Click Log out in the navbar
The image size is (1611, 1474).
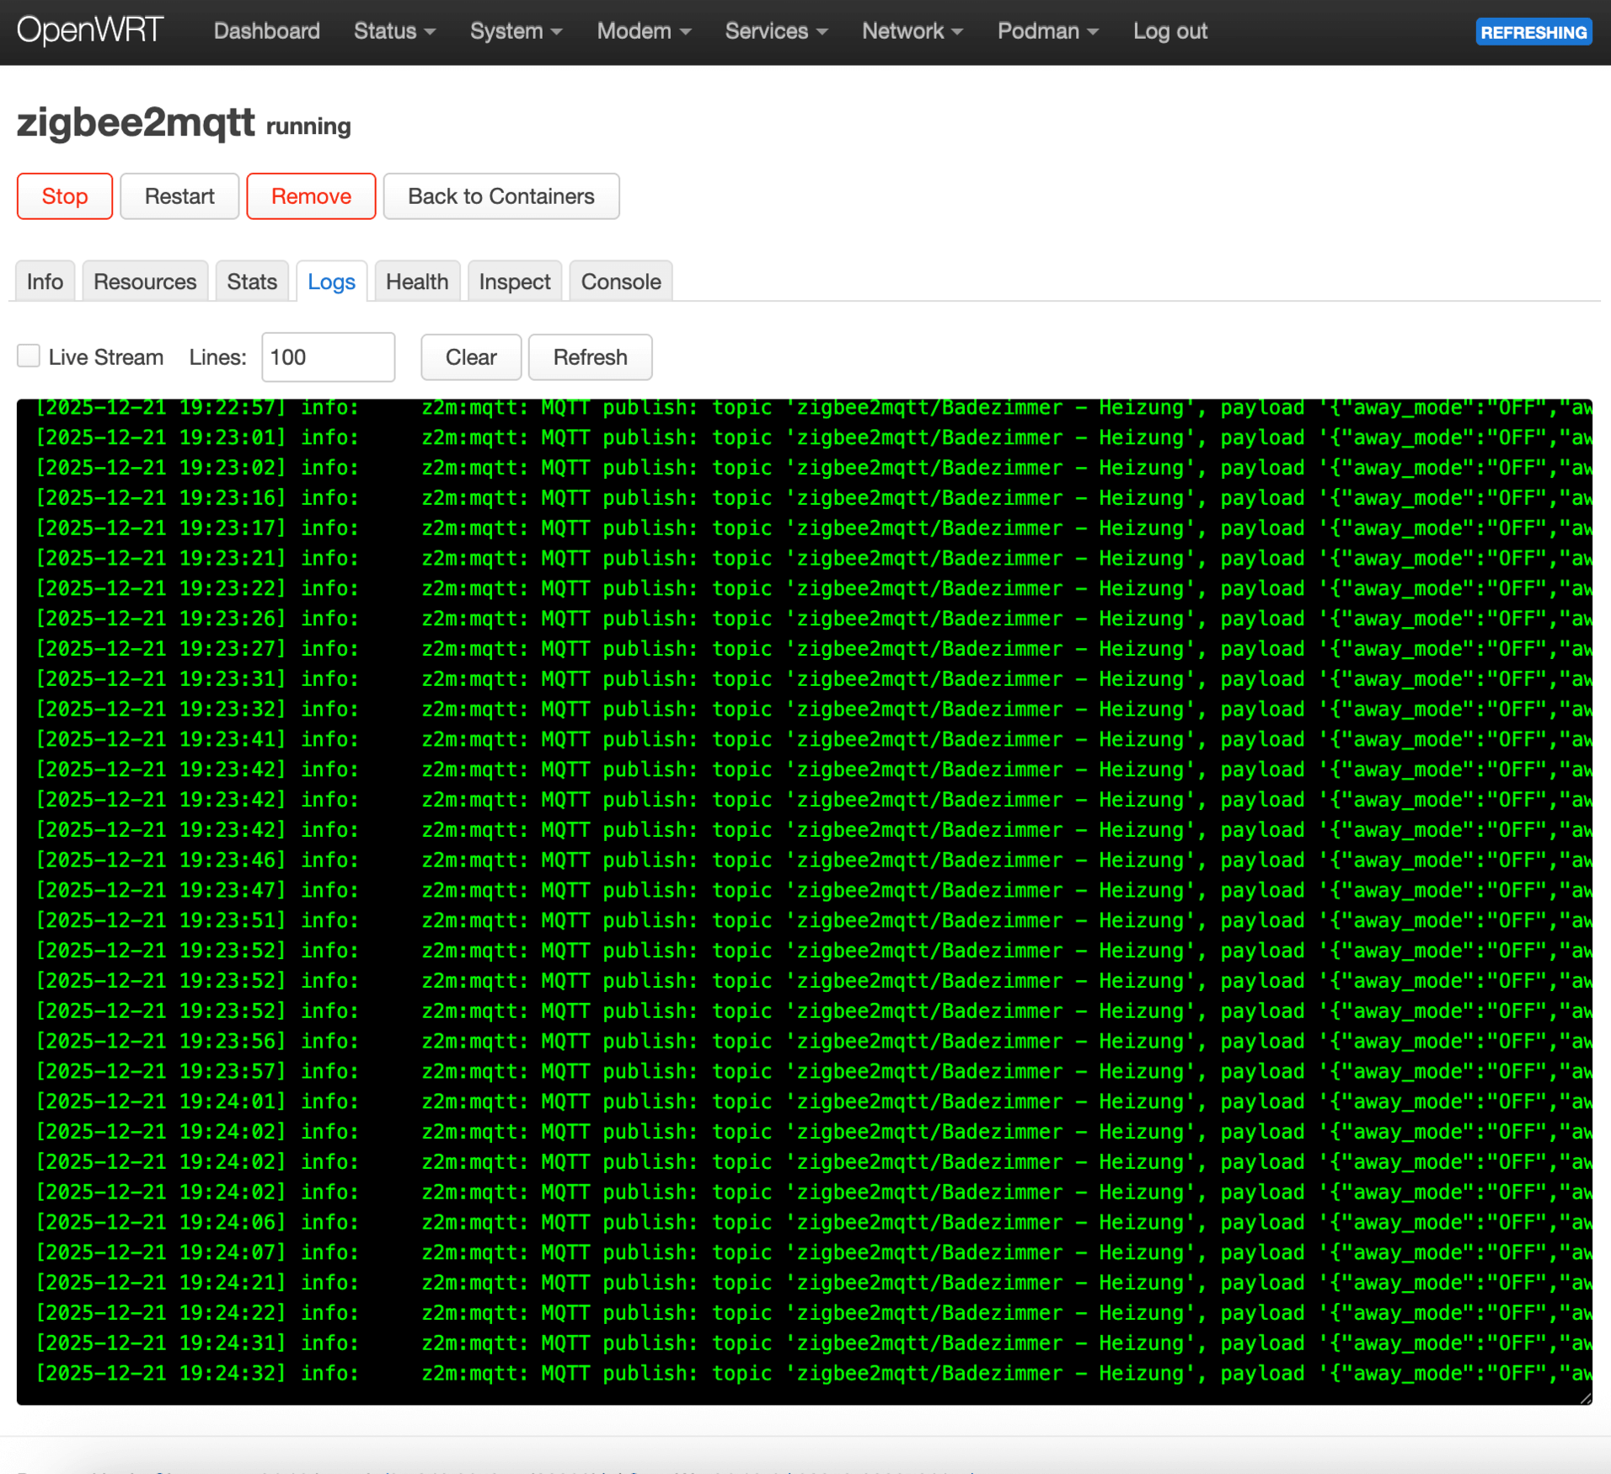click(x=1169, y=31)
